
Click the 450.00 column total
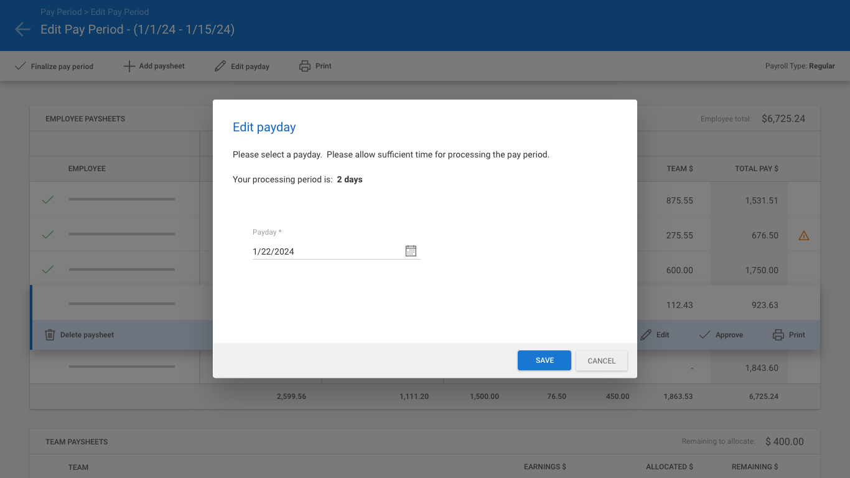click(x=617, y=396)
